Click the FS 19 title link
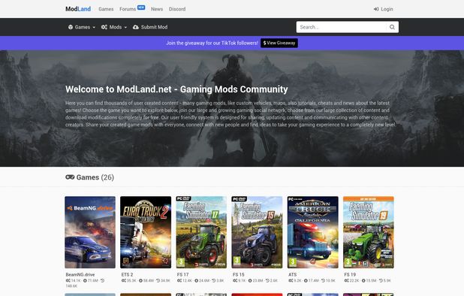The image size is (464, 296). (x=350, y=275)
